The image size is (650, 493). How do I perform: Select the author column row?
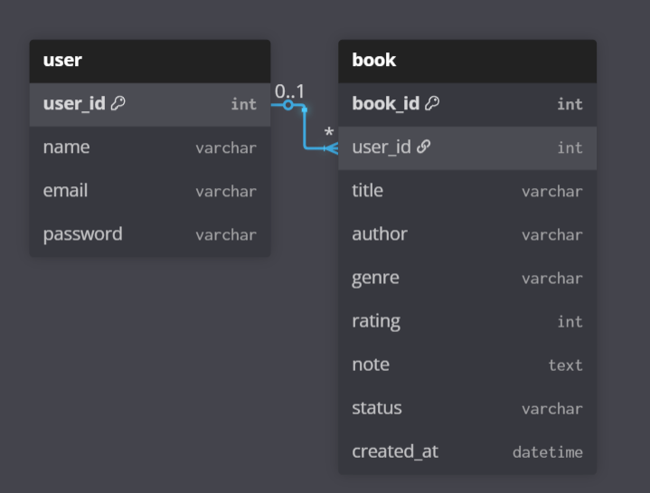pos(467,235)
